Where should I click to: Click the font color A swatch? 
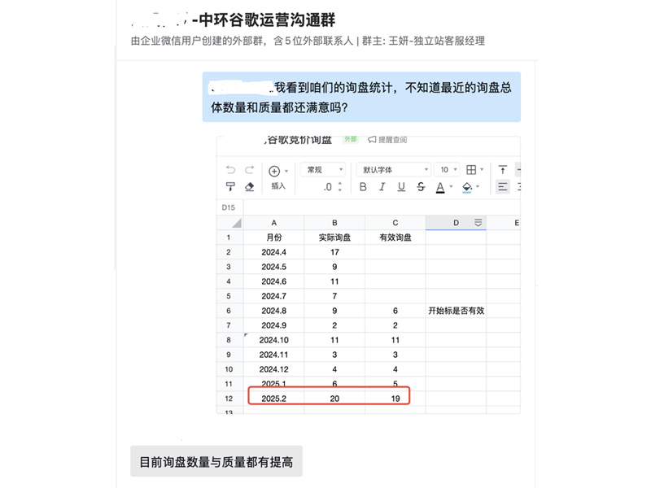(440, 187)
